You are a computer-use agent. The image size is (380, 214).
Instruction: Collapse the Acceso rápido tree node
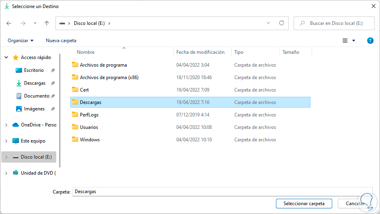6,57
